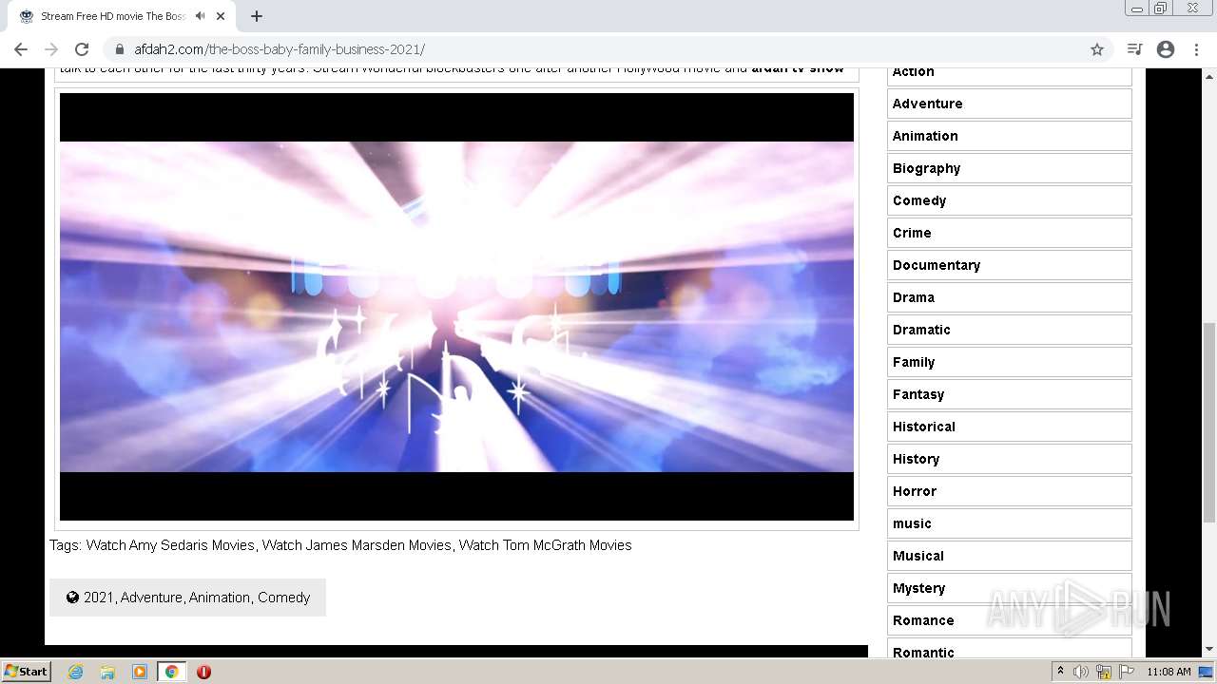Viewport: 1217px width, 684px height.
Task: Open media control icon in toolbar
Action: pos(1134,49)
